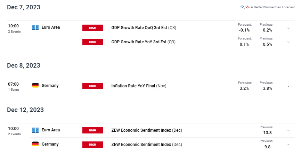The height and width of the screenshot is (156, 301).
Task: Click HIGH badge for GDP Growth Rate YoY
Action: click(x=93, y=42)
